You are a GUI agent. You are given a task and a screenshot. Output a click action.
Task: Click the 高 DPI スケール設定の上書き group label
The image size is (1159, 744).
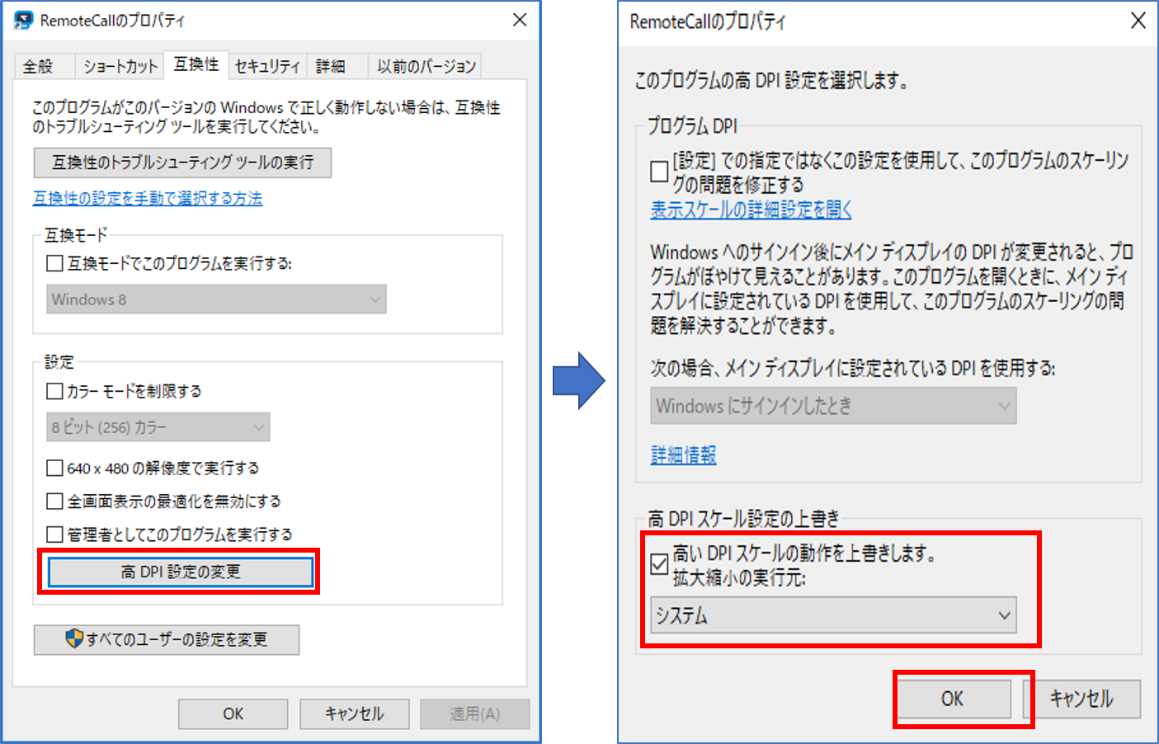[743, 519]
